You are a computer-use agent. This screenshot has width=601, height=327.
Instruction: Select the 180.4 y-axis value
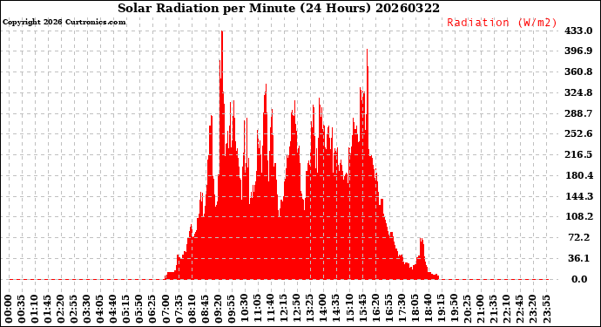(578, 175)
